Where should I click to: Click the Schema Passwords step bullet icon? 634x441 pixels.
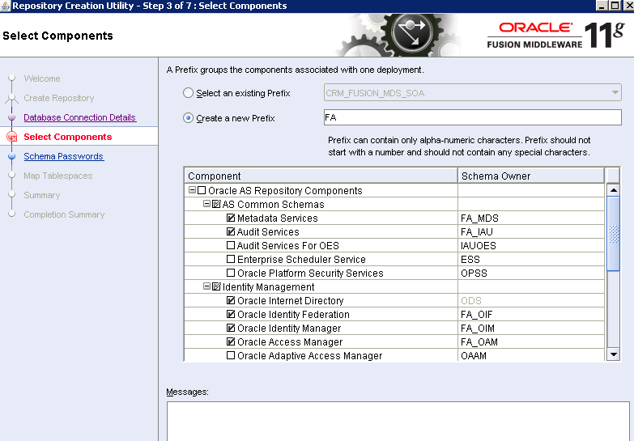click(11, 156)
